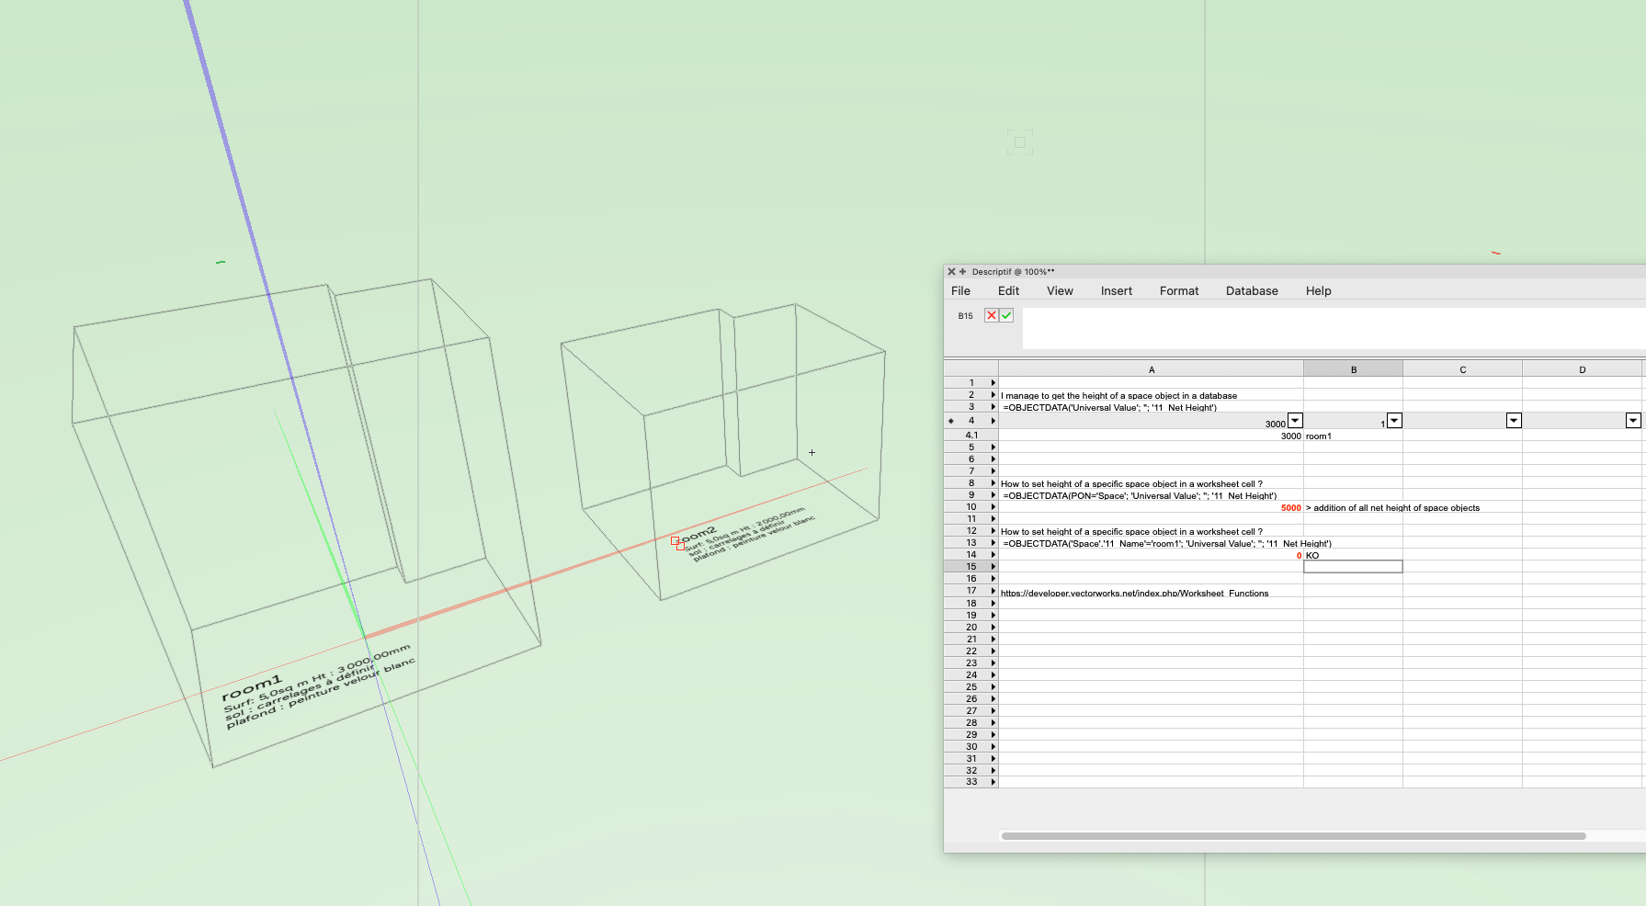Click the row 13 arrow icon

pos(993,543)
